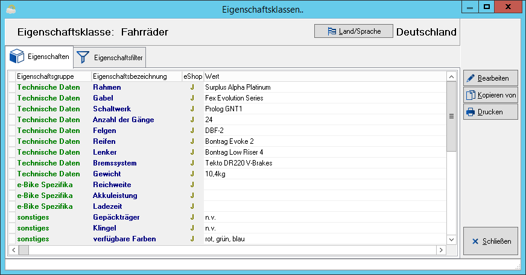Click the Bearbeiten button
Viewport: 526px width, 275px height.
point(490,78)
